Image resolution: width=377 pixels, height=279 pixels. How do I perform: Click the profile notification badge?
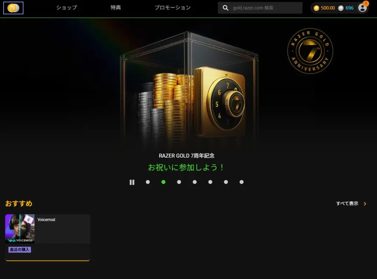[x=366, y=3]
